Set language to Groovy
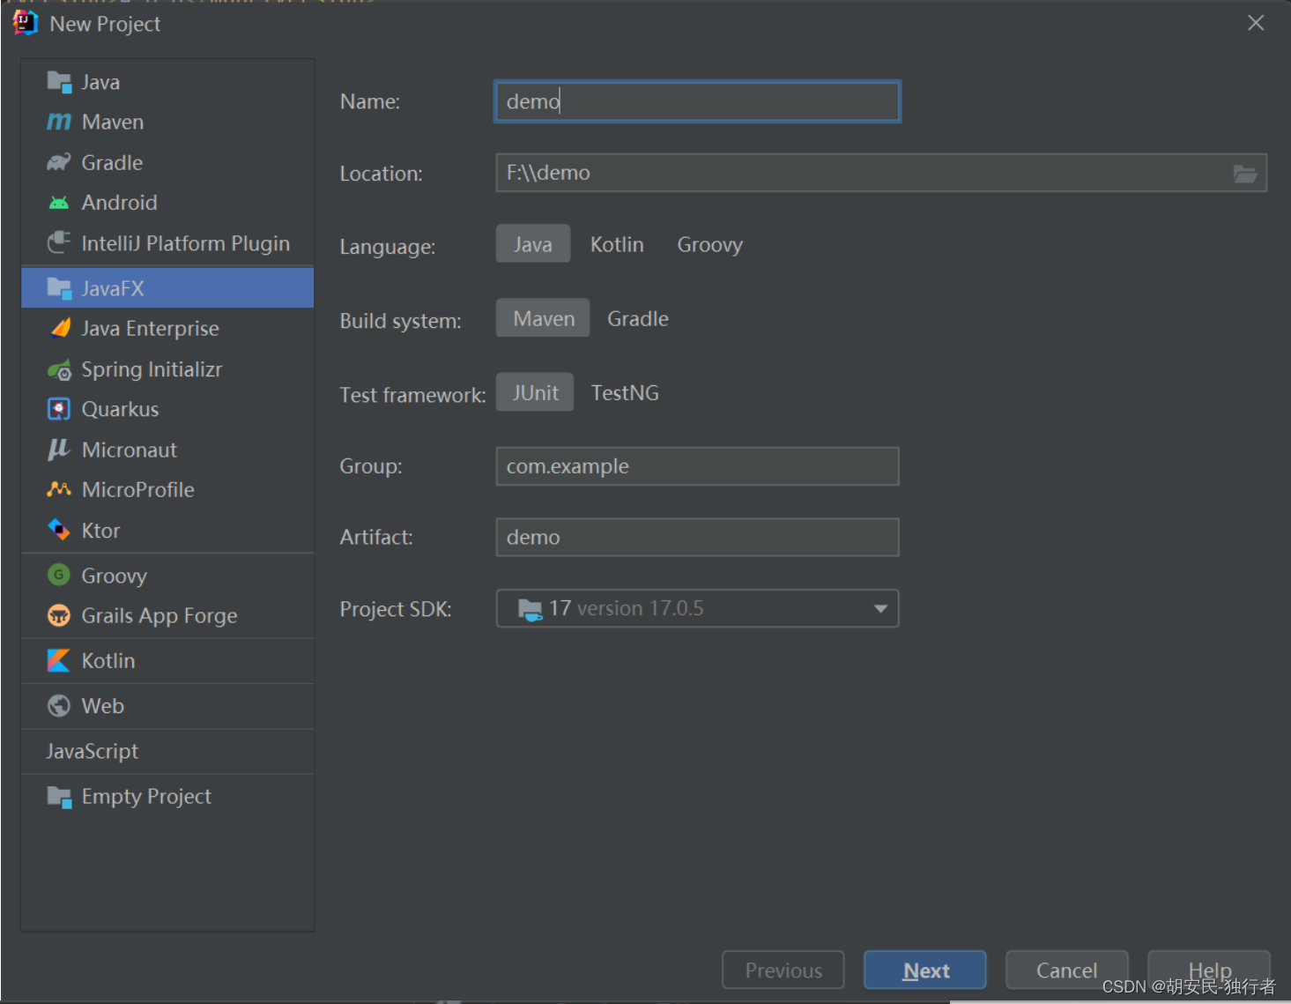 [710, 244]
